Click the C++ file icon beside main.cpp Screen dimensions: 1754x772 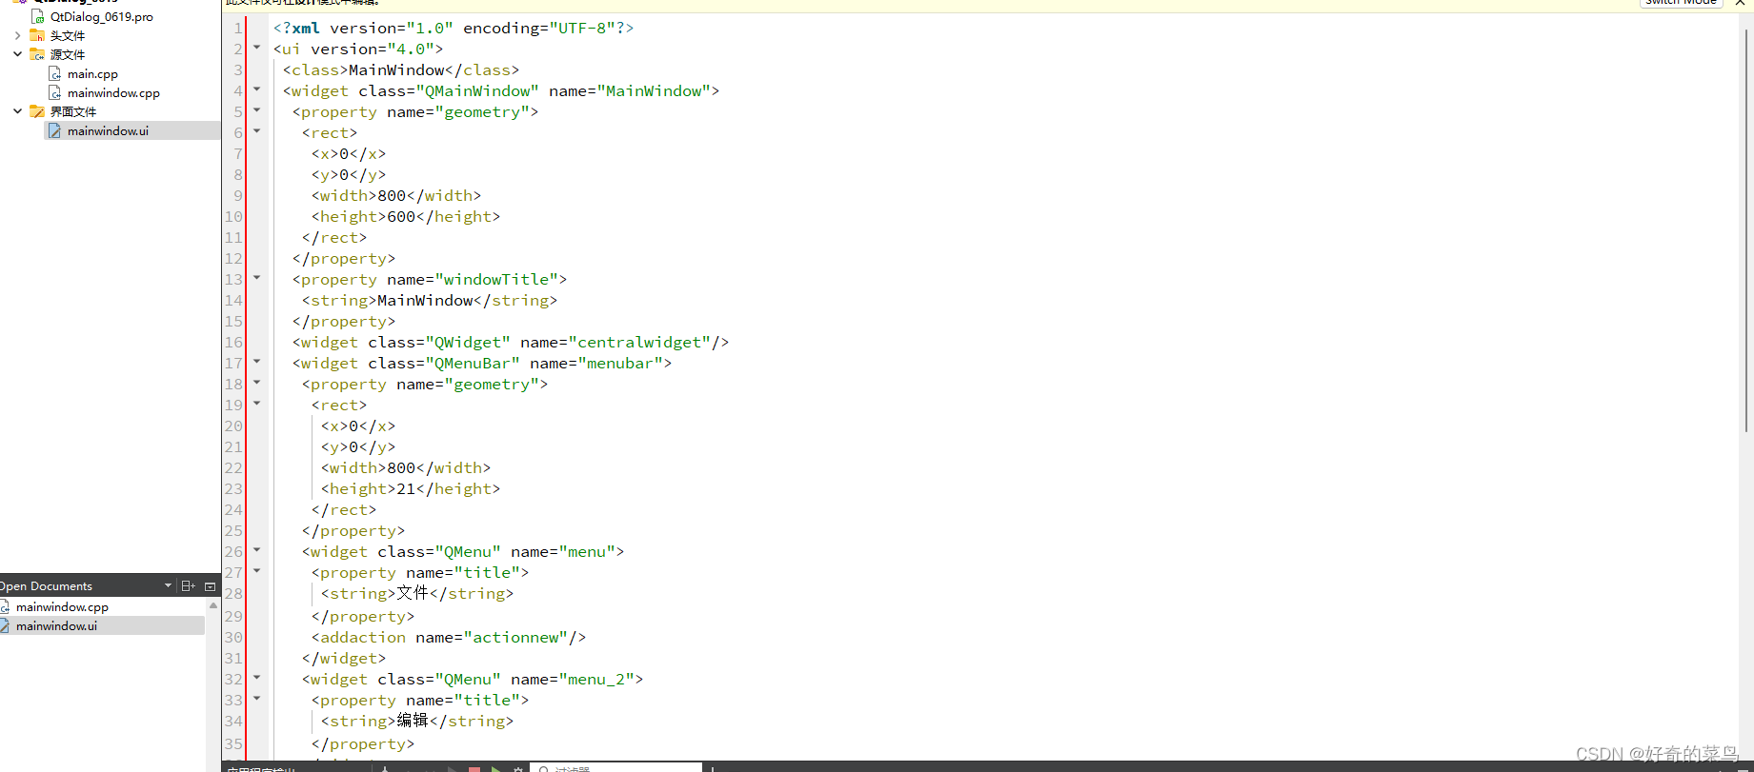point(55,73)
